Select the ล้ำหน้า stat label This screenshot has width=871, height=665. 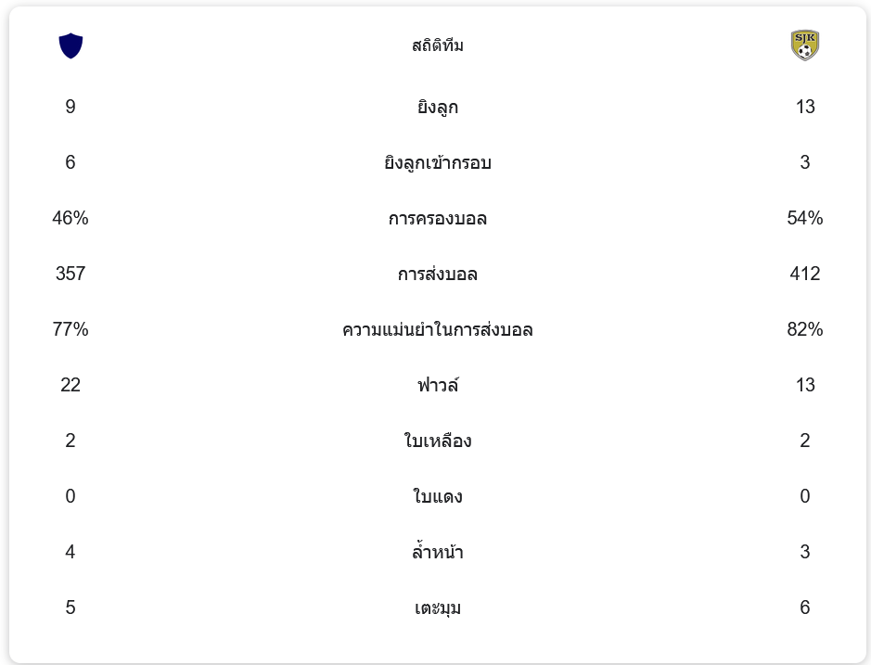click(x=438, y=553)
